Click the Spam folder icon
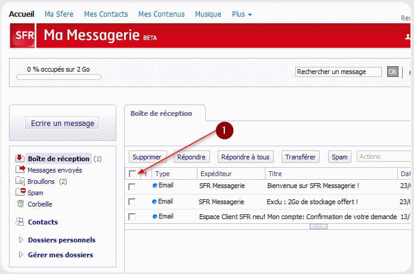The height and width of the screenshot is (274, 414). click(20, 192)
